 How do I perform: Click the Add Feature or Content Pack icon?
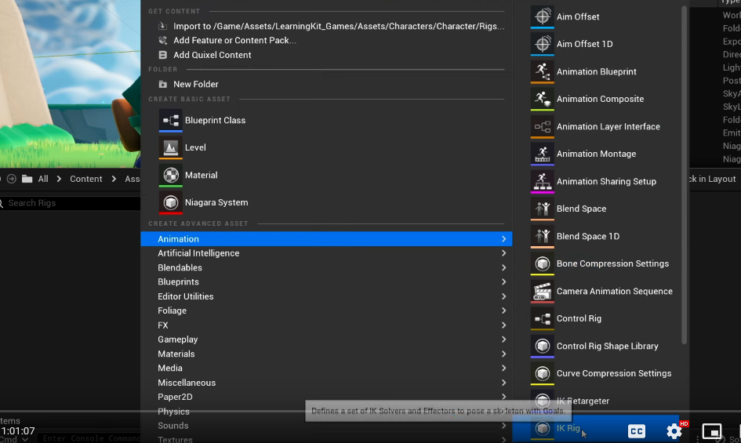pyautogui.click(x=162, y=40)
